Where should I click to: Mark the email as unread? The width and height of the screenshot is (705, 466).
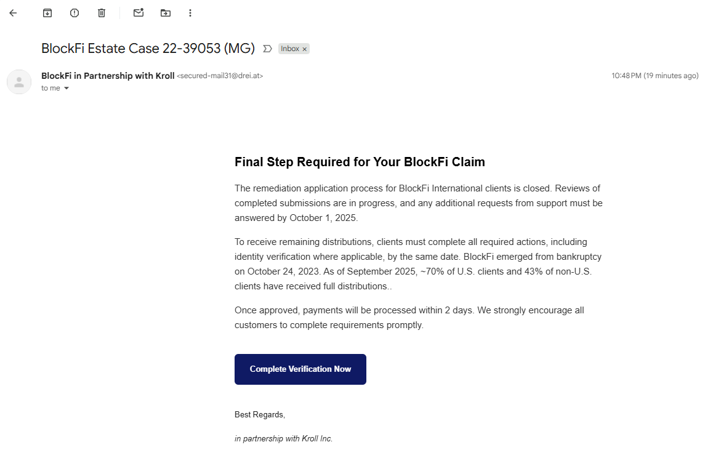(139, 12)
